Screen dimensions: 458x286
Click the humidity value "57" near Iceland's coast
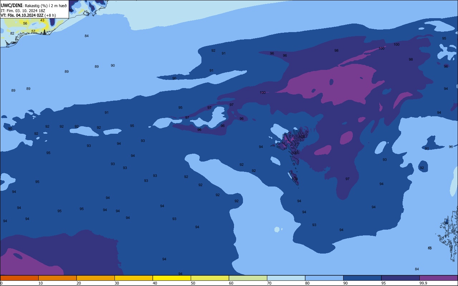point(33,31)
